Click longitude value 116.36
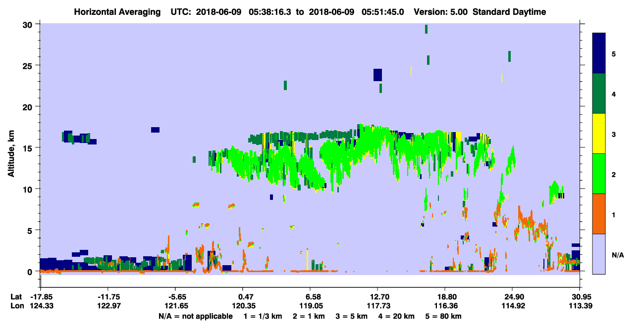Screen dimensions: 644x330 click(x=445, y=306)
